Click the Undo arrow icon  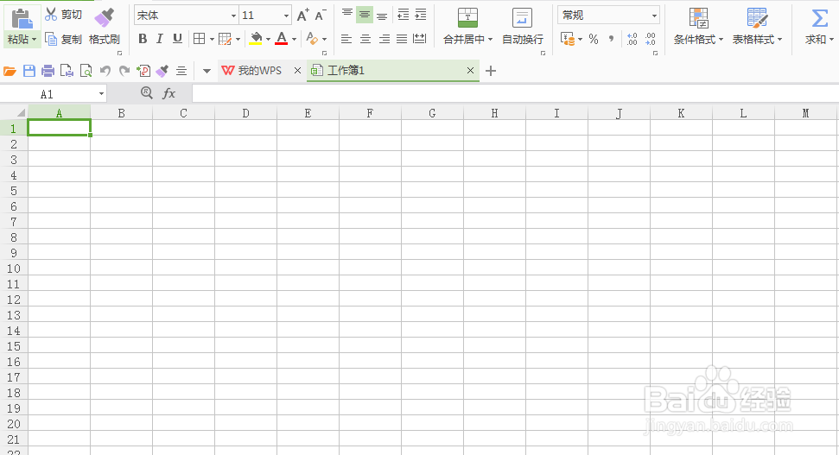point(105,71)
